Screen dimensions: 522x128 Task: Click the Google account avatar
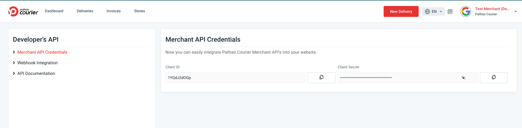pos(466,11)
